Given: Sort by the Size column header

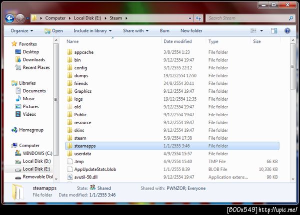Looking at the screenshot, I should coord(257,41).
